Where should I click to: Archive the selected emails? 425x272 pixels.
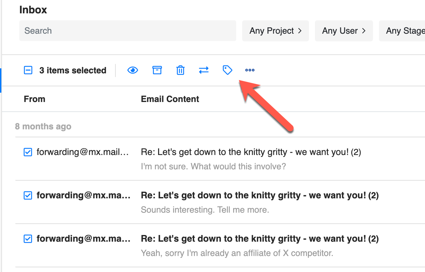(x=157, y=70)
